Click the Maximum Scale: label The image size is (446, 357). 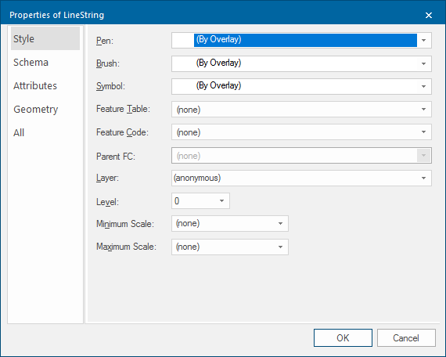coord(126,247)
